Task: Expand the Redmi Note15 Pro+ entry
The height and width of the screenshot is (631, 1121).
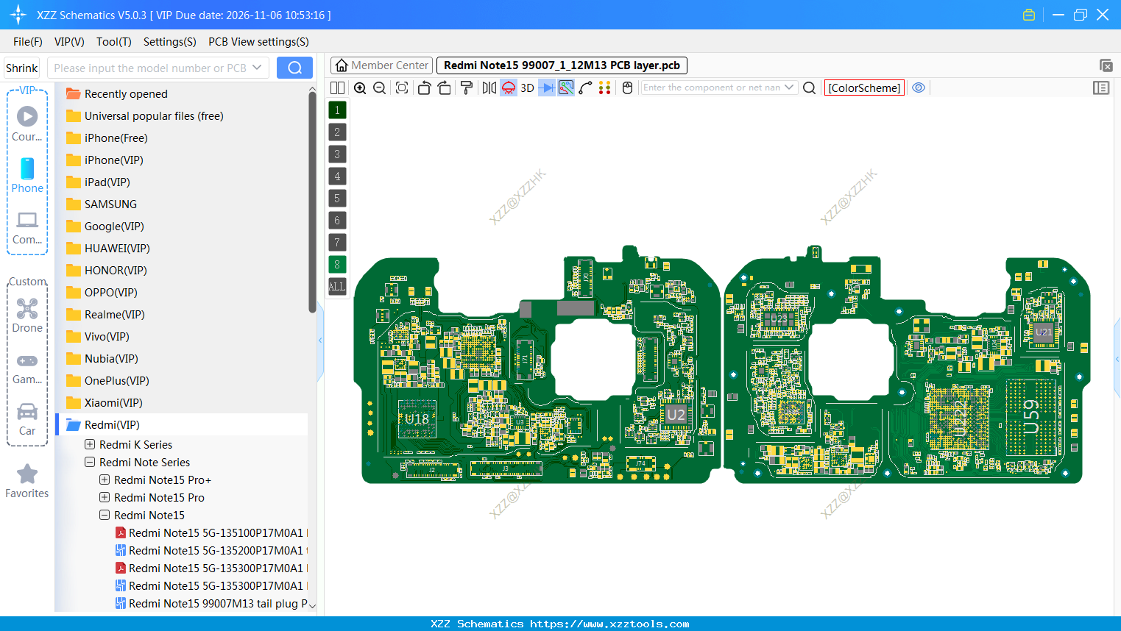Action: pos(103,480)
